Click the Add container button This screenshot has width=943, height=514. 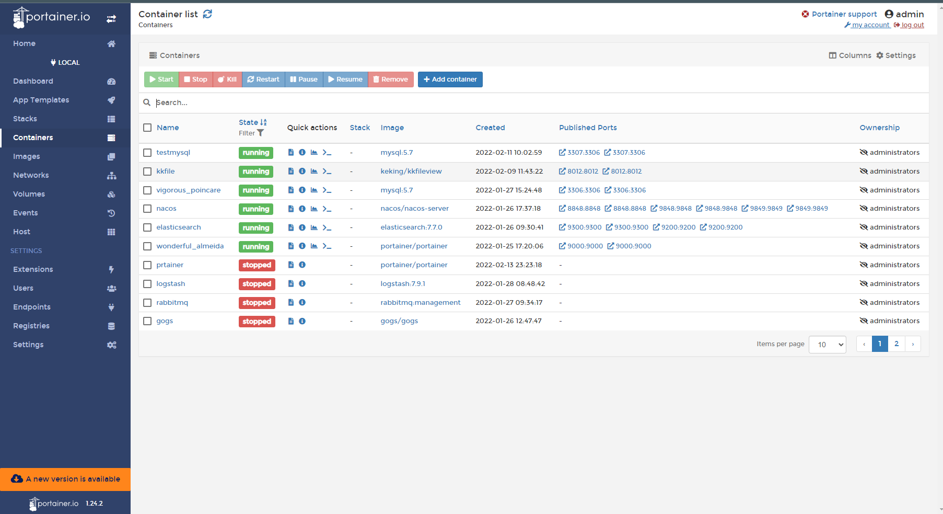(x=450, y=79)
